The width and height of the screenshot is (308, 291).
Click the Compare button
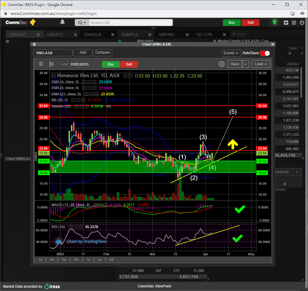click(x=102, y=52)
